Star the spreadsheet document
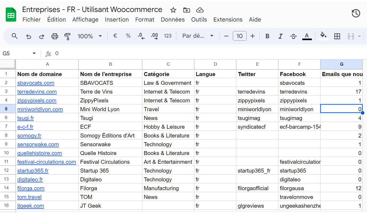 click(173, 10)
